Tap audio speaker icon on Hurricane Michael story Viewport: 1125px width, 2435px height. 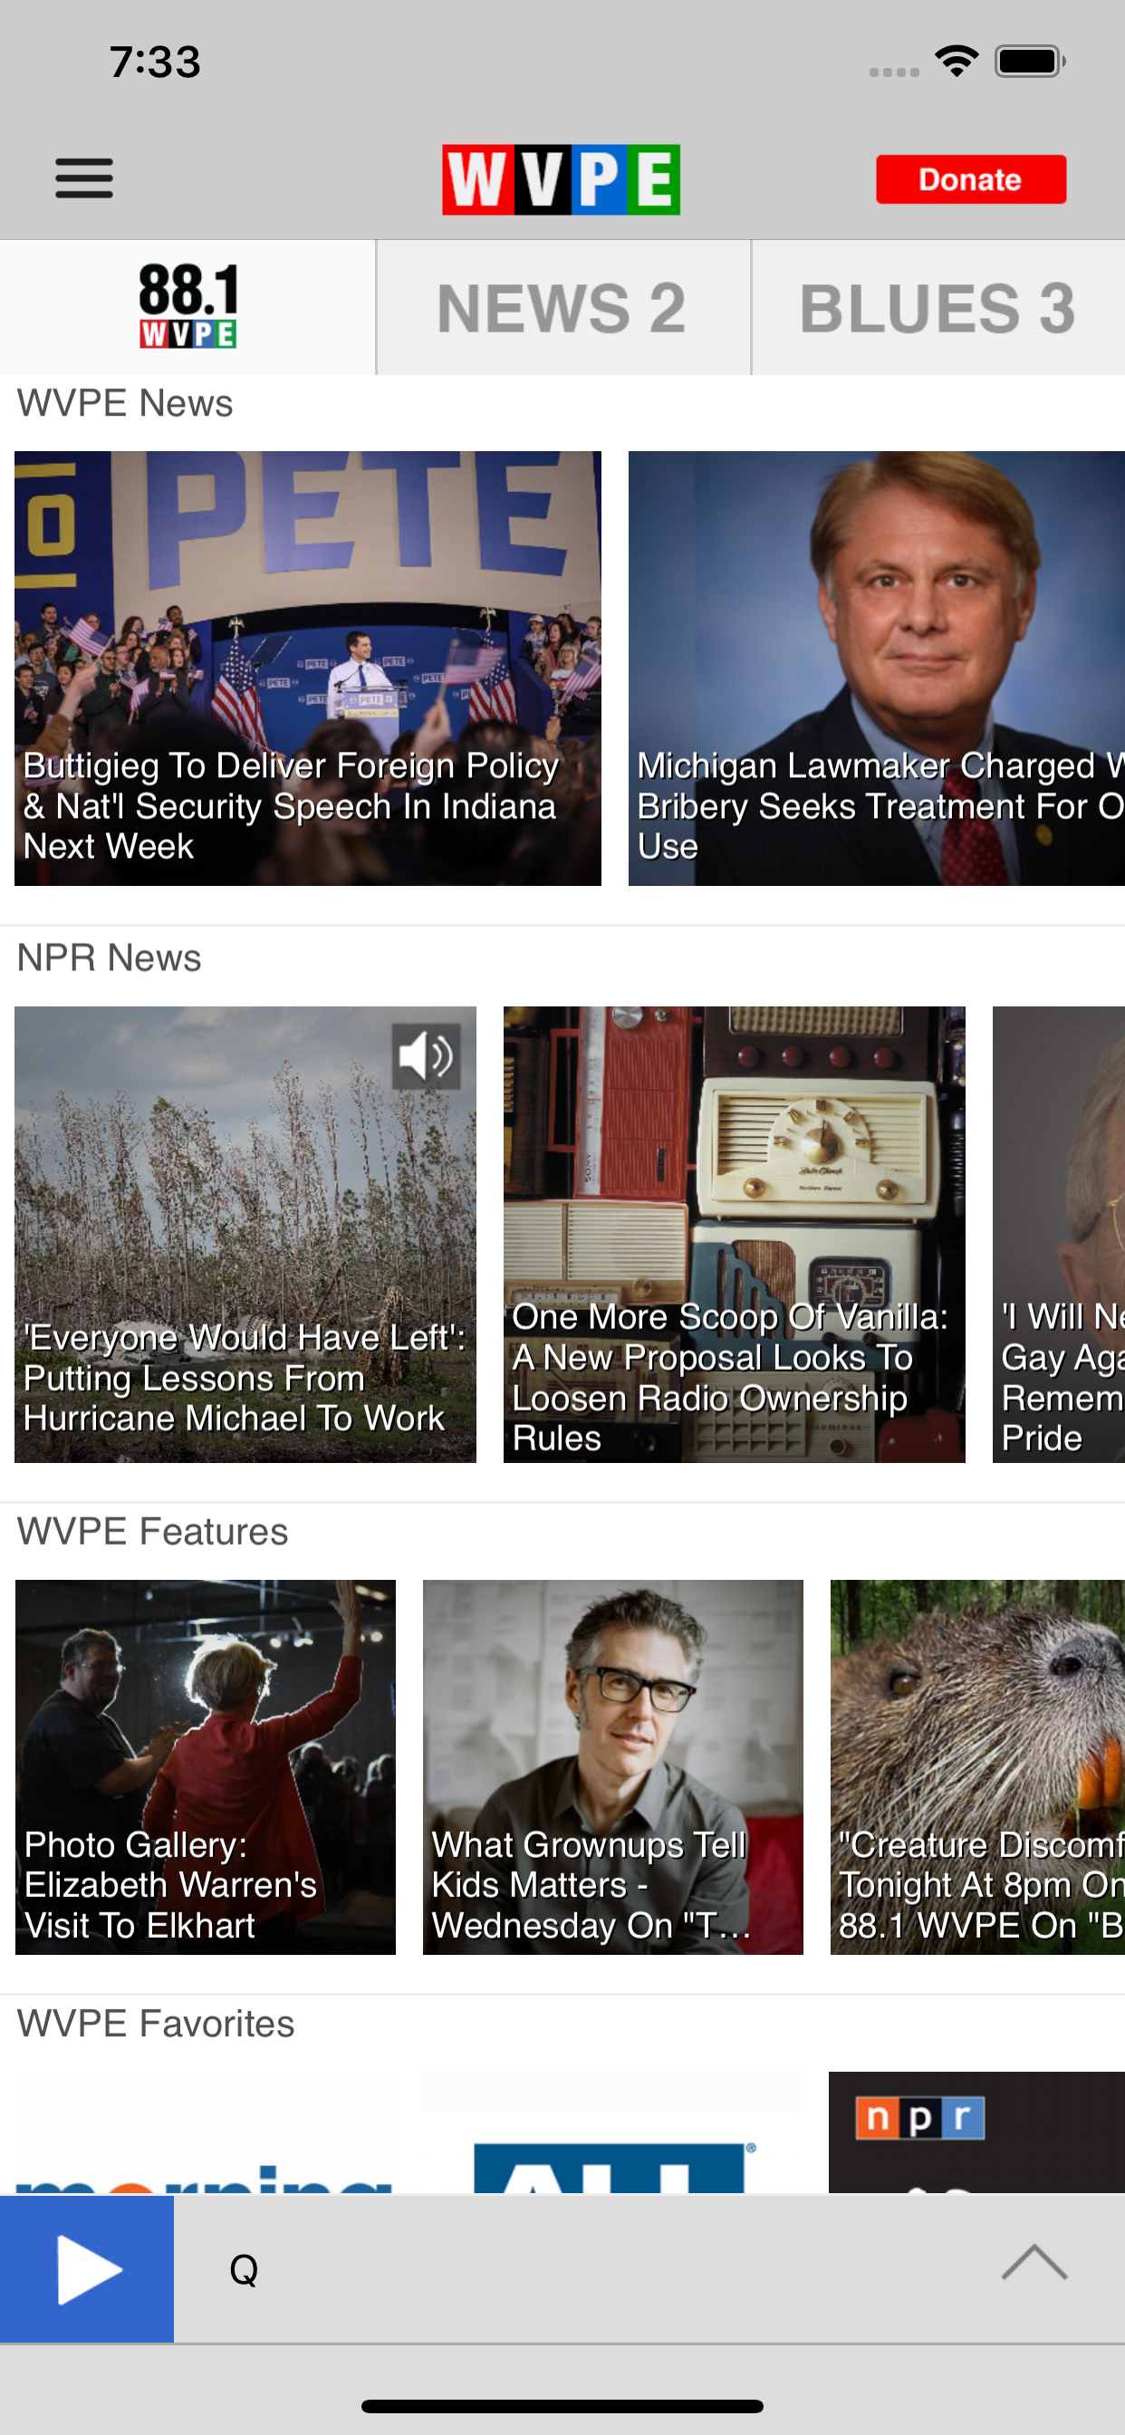[427, 1055]
